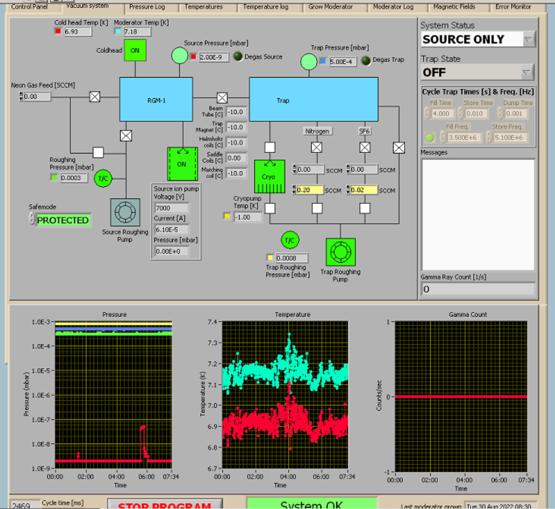Click the Cryo pump icon
Image resolution: width=555 pixels, height=509 pixels.
pyautogui.click(x=269, y=176)
